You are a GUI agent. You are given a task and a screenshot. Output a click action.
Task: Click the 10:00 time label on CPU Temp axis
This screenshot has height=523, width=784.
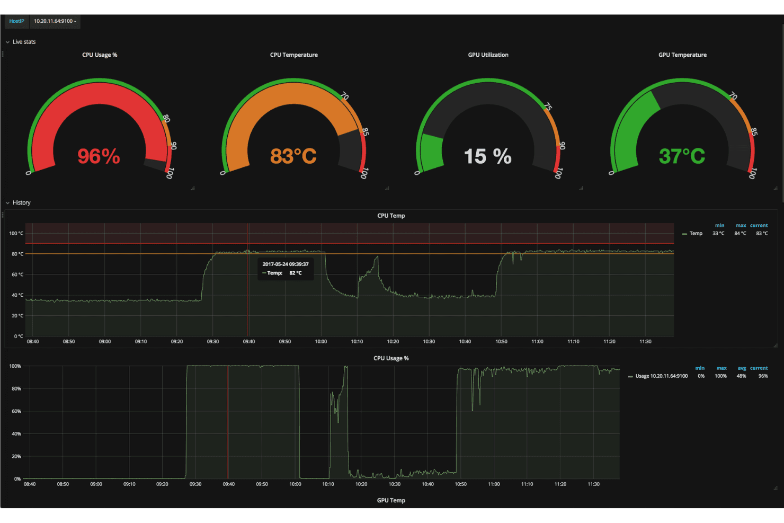click(321, 342)
